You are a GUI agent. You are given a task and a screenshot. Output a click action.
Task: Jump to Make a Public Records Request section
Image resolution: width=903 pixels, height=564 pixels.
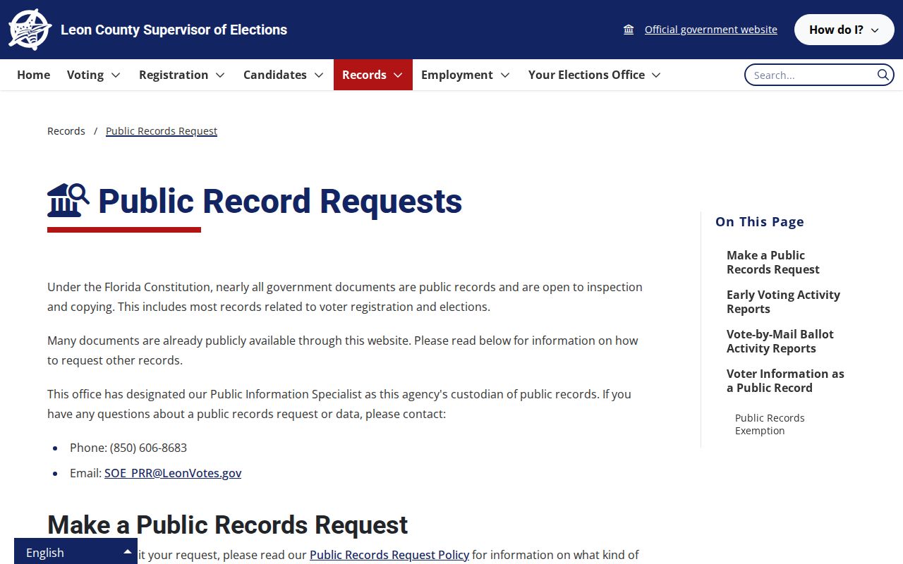tap(772, 262)
